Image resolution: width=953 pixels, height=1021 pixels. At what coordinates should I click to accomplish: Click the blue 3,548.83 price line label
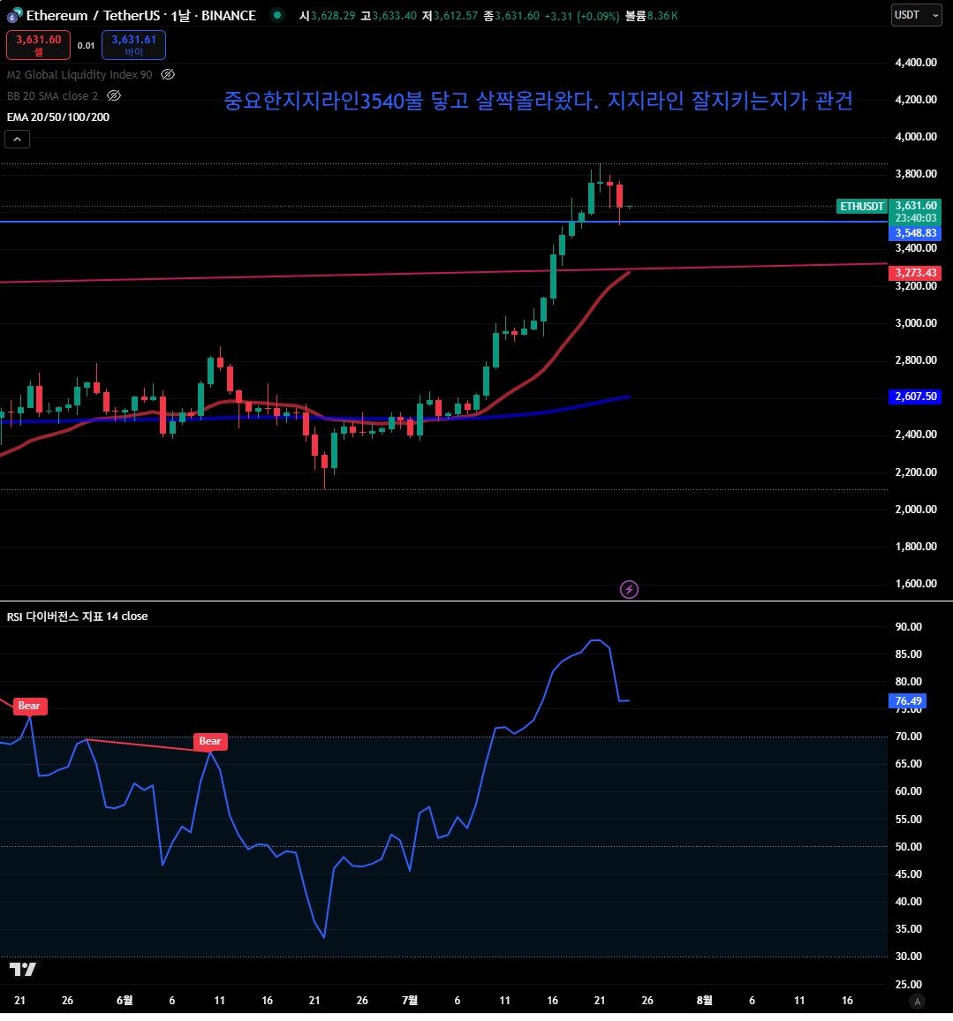click(x=915, y=233)
